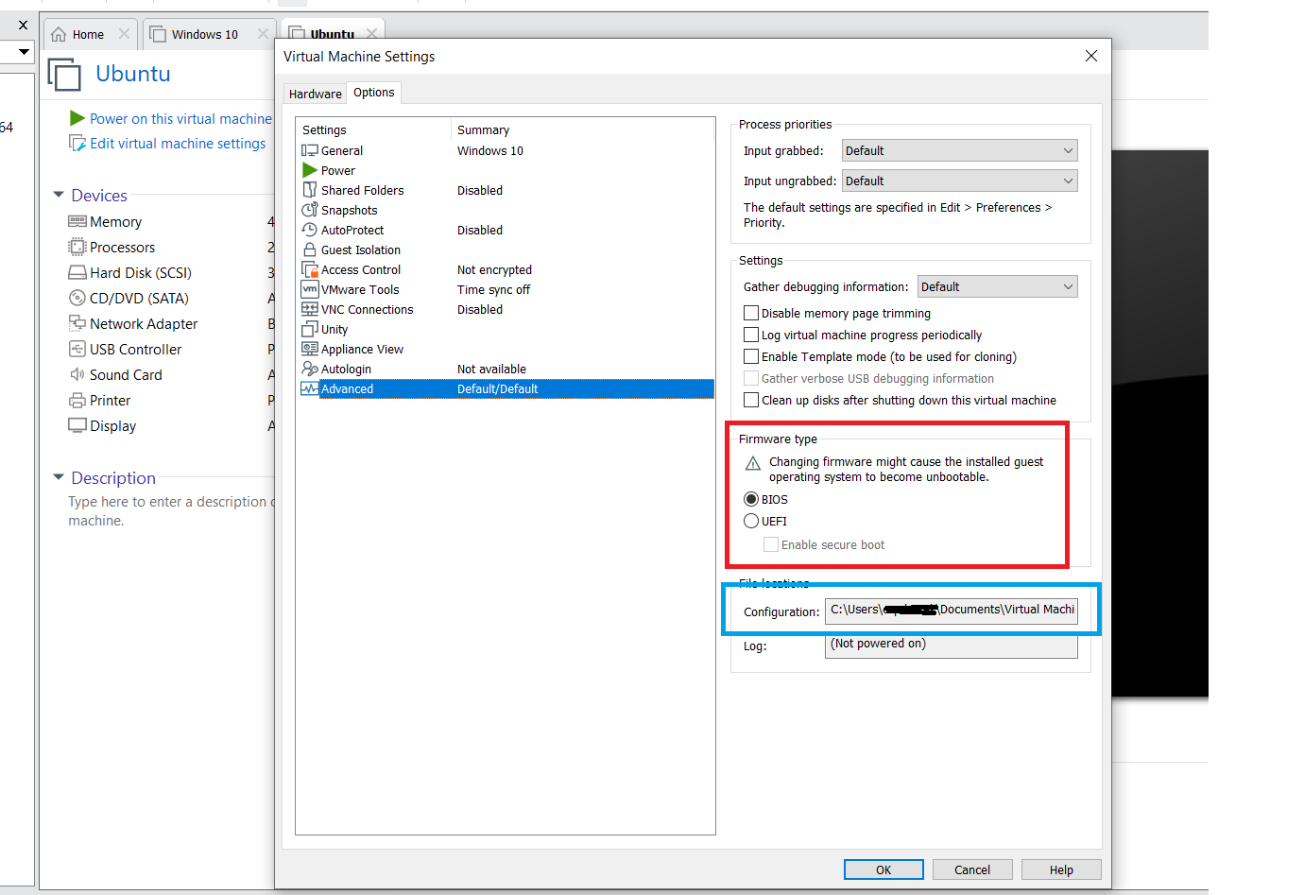1304x895 pixels.
Task: Click the green play icon to power on
Action: coord(77,118)
